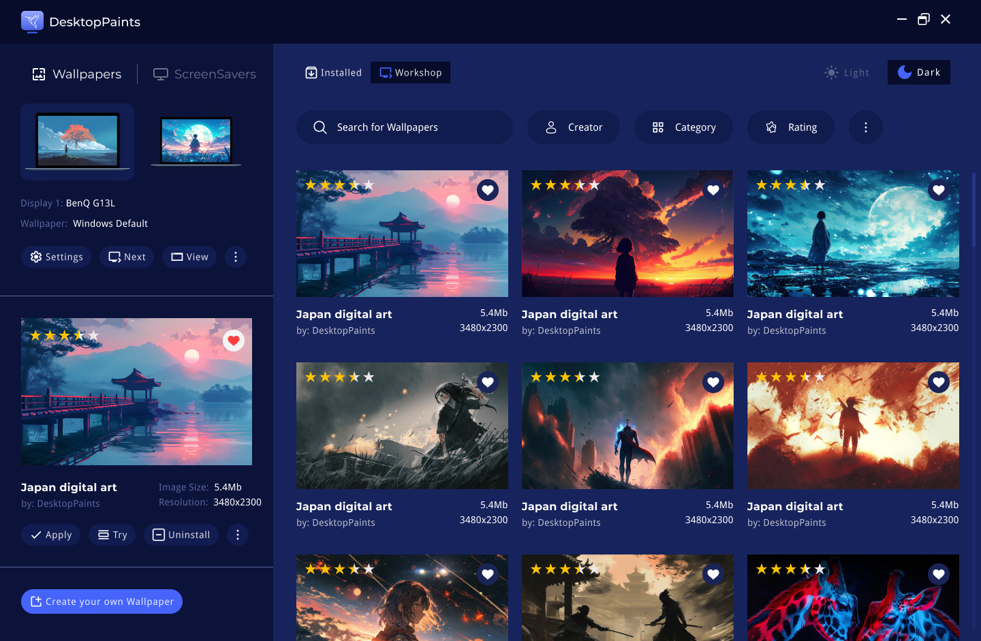
Task: Enable the Dark theme
Action: (918, 72)
